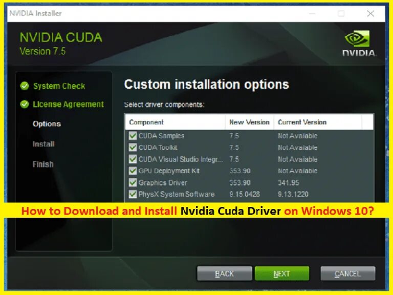This screenshot has height=295, width=393.
Task: Click the CUDA Samples row label
Action: (161, 136)
